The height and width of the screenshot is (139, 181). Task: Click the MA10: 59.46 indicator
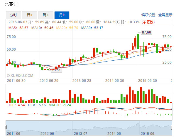tap(42, 28)
